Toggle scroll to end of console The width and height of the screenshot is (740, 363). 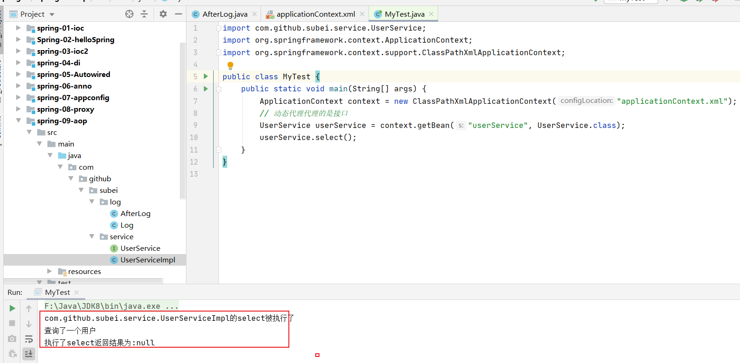pos(29,354)
